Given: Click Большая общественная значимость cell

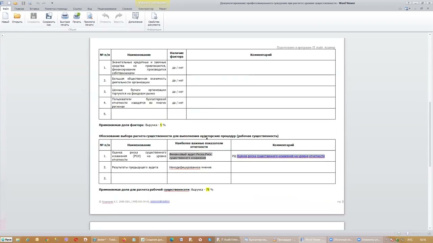Looking at the screenshot, I should pyautogui.click(x=139, y=80).
